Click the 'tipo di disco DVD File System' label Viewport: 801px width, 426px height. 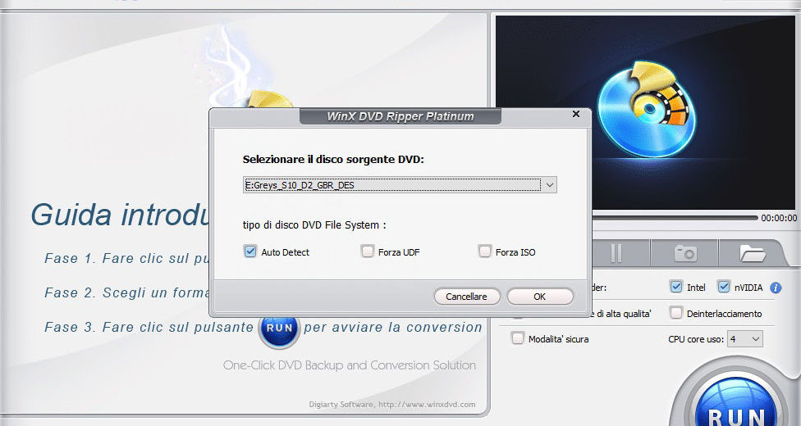pyautogui.click(x=314, y=225)
